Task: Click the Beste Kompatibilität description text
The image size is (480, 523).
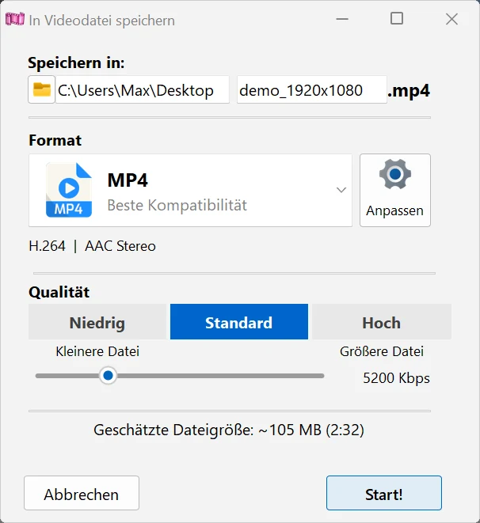Action: [177, 205]
